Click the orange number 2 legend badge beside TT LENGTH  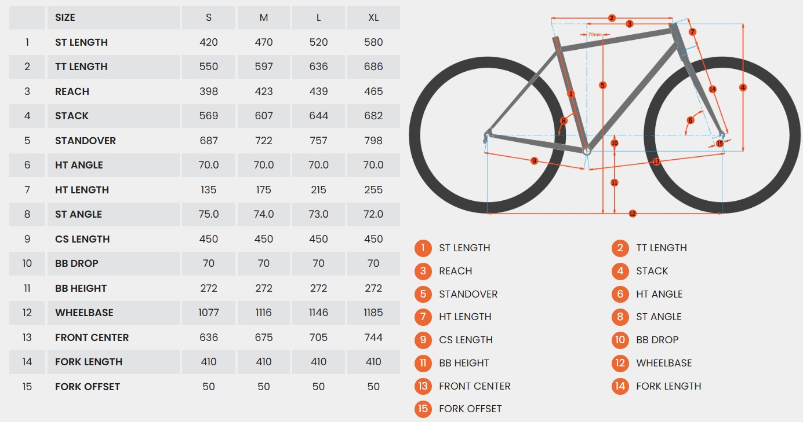620,248
